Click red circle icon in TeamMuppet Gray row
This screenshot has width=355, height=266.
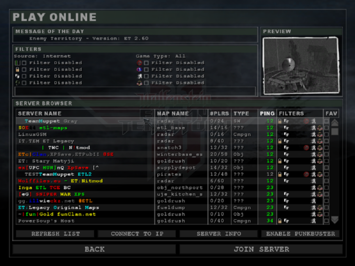[x=306, y=121]
